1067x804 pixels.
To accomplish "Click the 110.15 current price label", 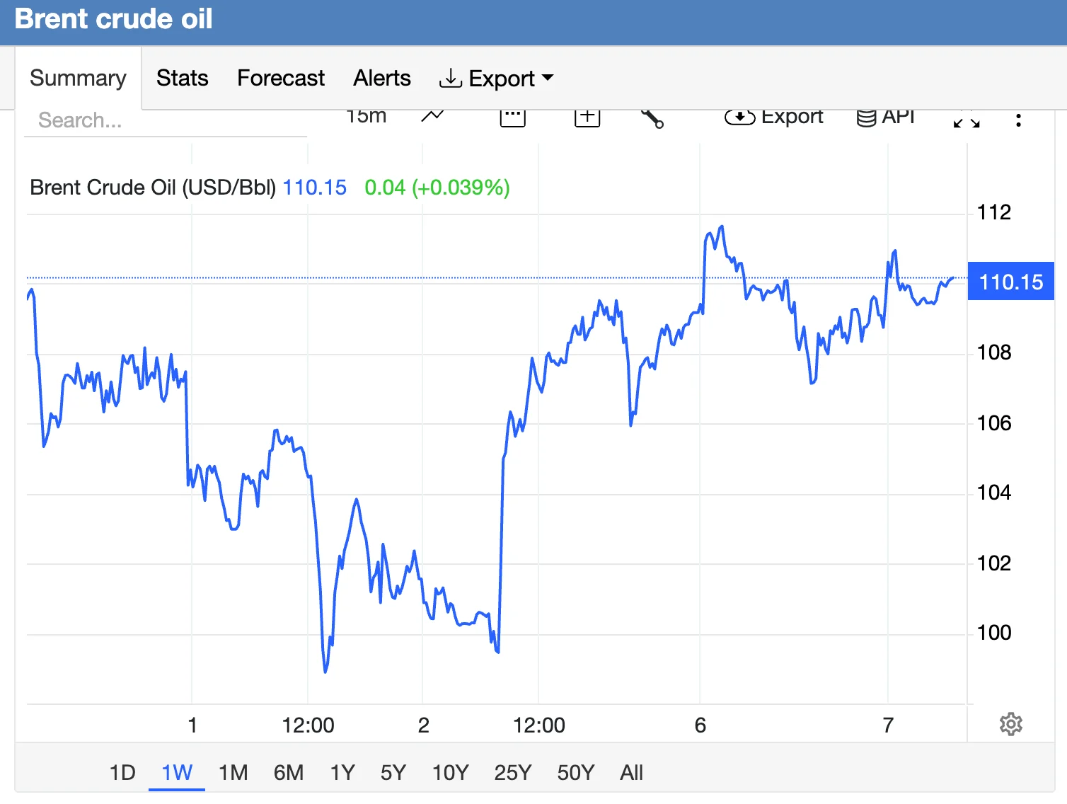I will pos(1010,282).
